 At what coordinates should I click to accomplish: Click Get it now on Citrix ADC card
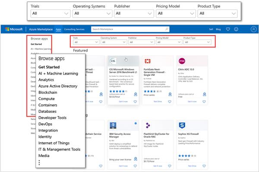pos(192,102)
